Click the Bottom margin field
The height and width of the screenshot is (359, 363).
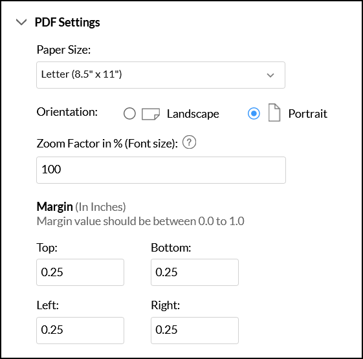(x=195, y=272)
